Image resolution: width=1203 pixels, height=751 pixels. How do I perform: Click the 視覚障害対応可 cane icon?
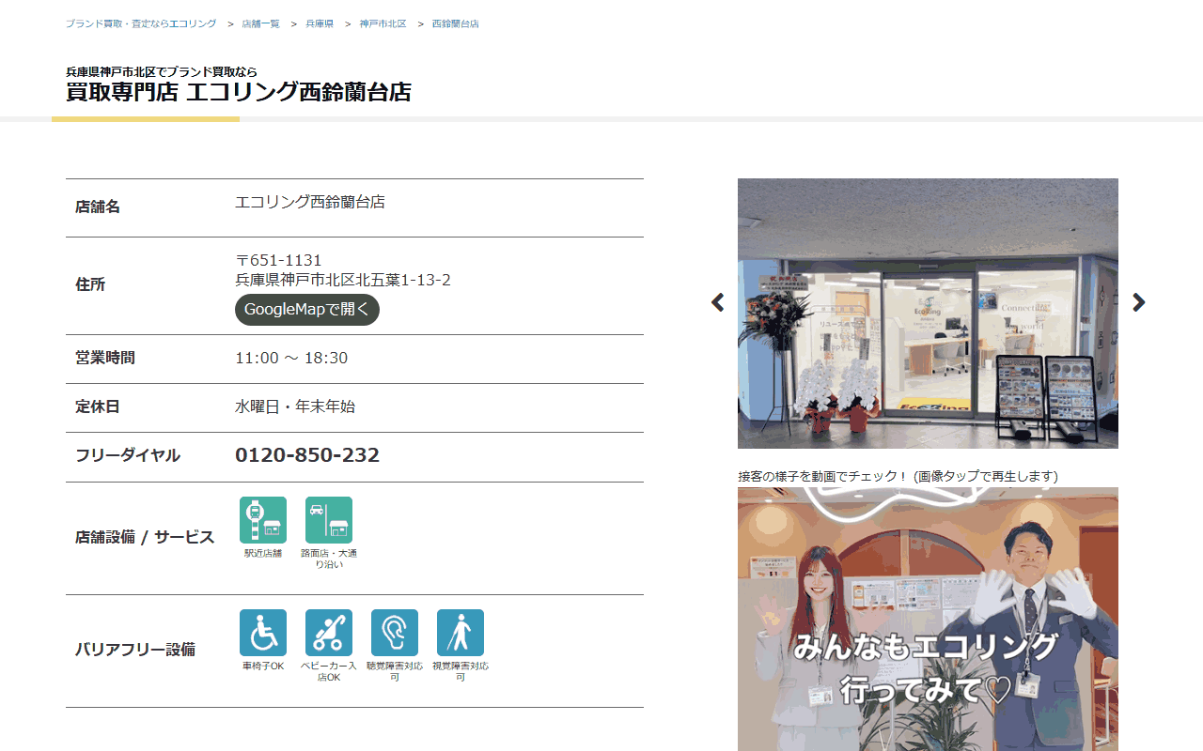[461, 633]
